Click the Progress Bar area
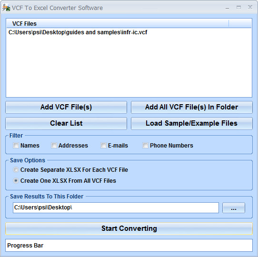Viewport: 258px width, 257px height. [x=129, y=245]
